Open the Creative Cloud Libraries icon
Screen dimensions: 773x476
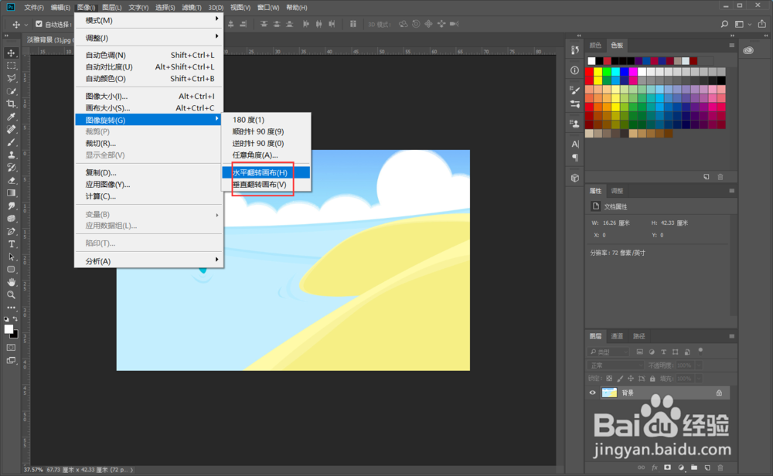click(x=748, y=50)
